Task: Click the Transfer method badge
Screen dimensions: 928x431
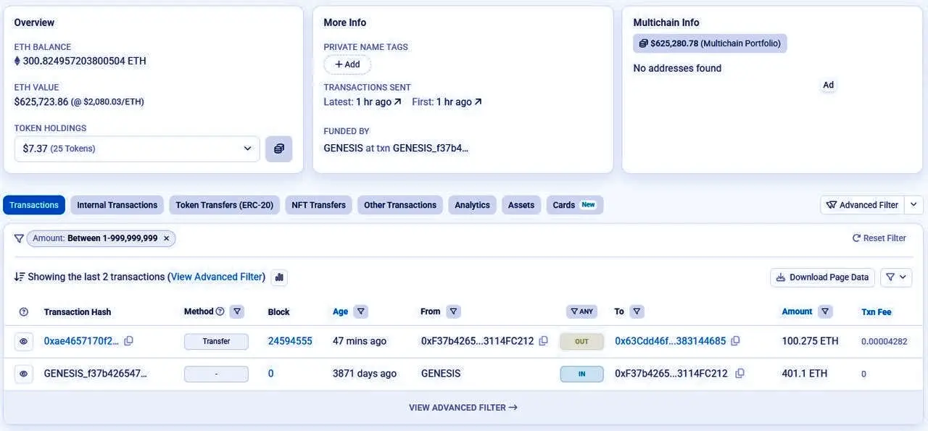Action: coord(216,341)
